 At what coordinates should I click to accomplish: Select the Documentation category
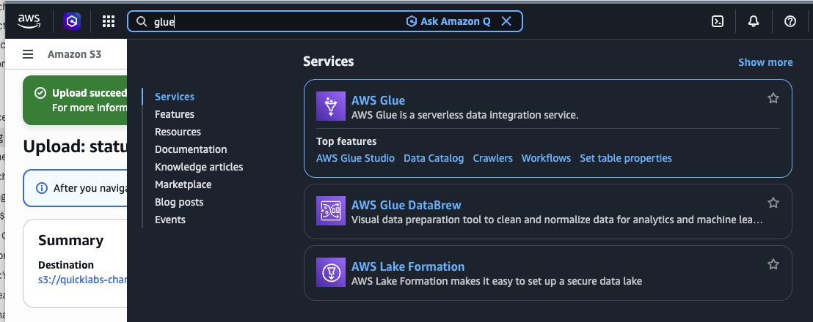[191, 149]
